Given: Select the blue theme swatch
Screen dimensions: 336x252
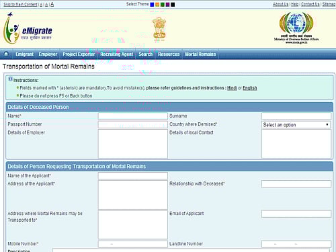Looking at the screenshot, I should coord(152,5).
